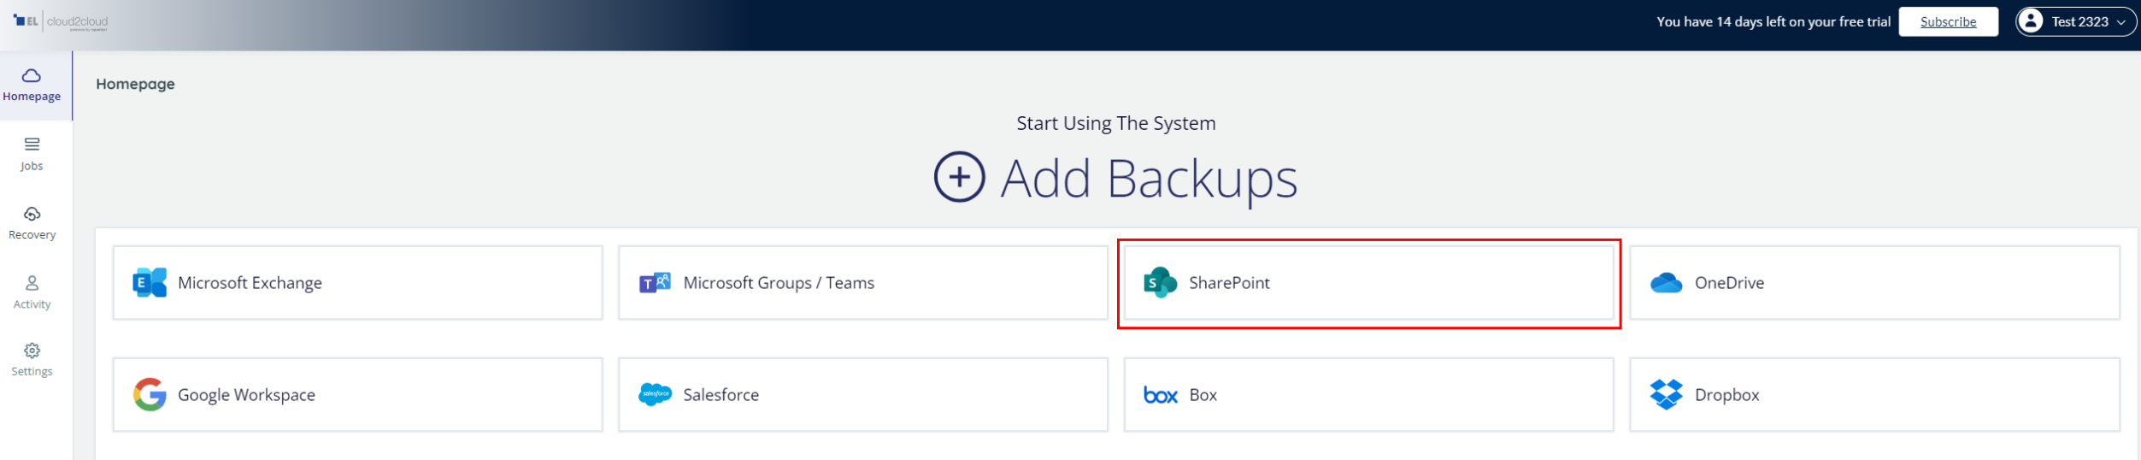The height and width of the screenshot is (460, 2141).
Task: Click the Box logo icon
Action: pyautogui.click(x=1160, y=395)
